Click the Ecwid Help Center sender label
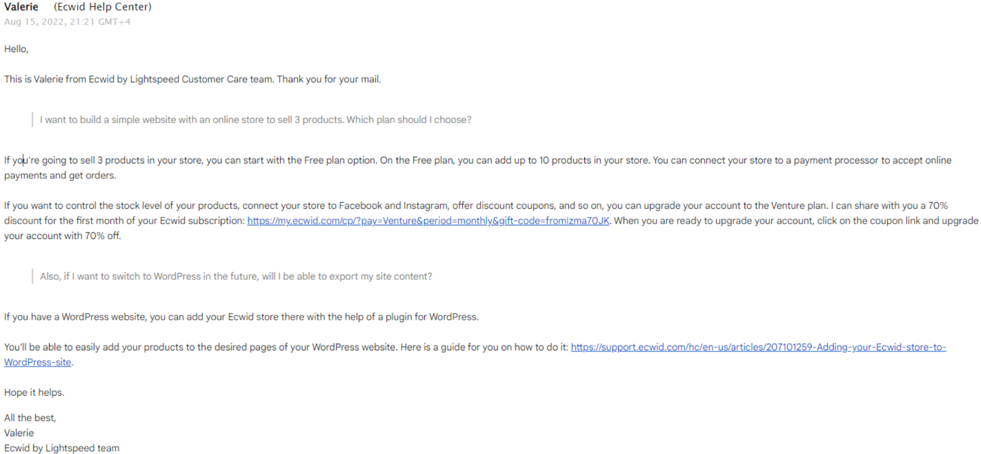The width and height of the screenshot is (981, 454). pyautogui.click(x=102, y=7)
